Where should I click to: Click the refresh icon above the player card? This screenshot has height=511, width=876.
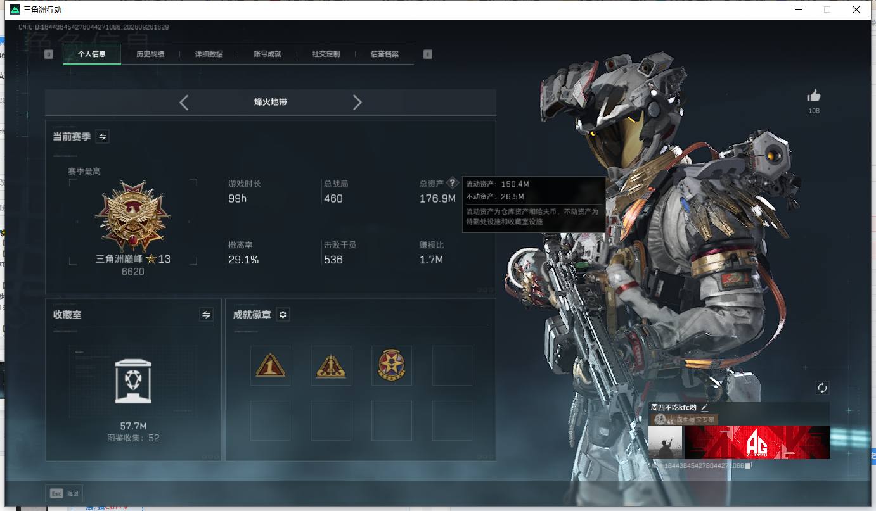tap(822, 388)
